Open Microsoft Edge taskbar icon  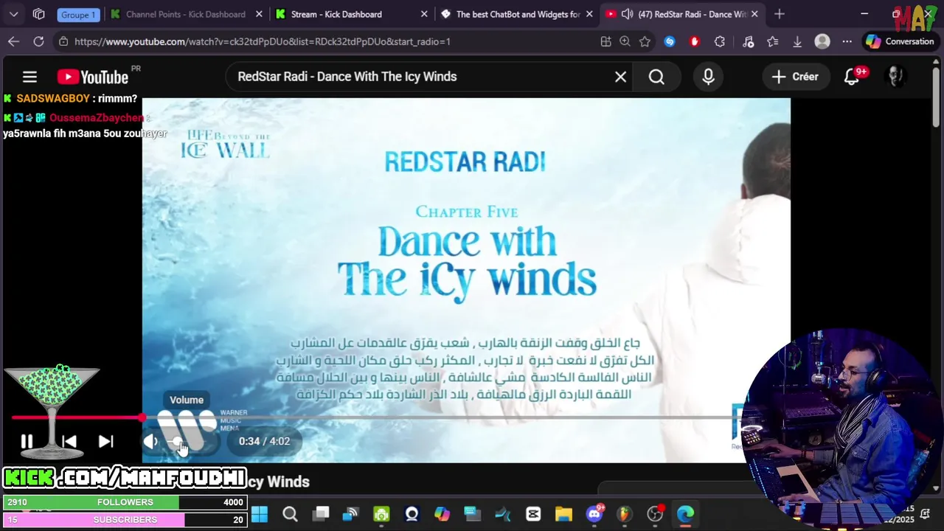click(x=685, y=514)
